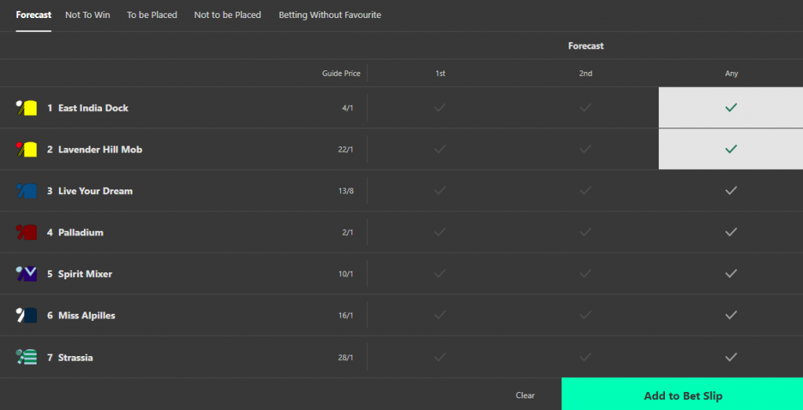Open the To be Placed tab
Screen dimensions: 803x410
(152, 15)
